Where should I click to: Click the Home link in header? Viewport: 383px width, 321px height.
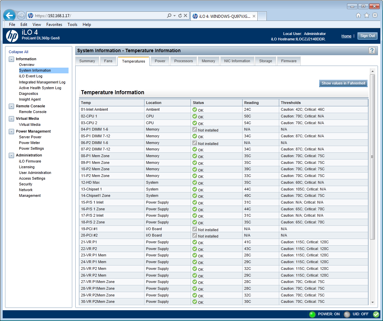346,36
